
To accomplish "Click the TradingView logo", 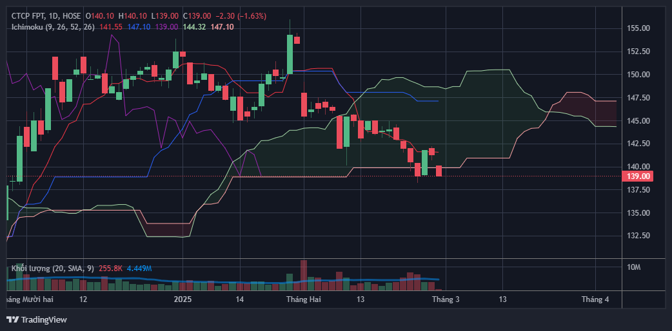I will pyautogui.click(x=37, y=319).
